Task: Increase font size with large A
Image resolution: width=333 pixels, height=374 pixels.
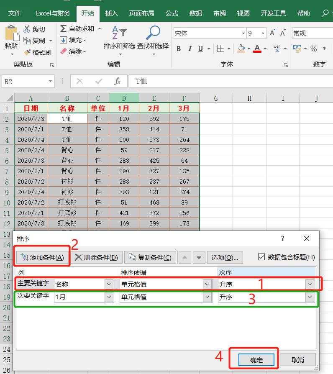Action: point(272,33)
